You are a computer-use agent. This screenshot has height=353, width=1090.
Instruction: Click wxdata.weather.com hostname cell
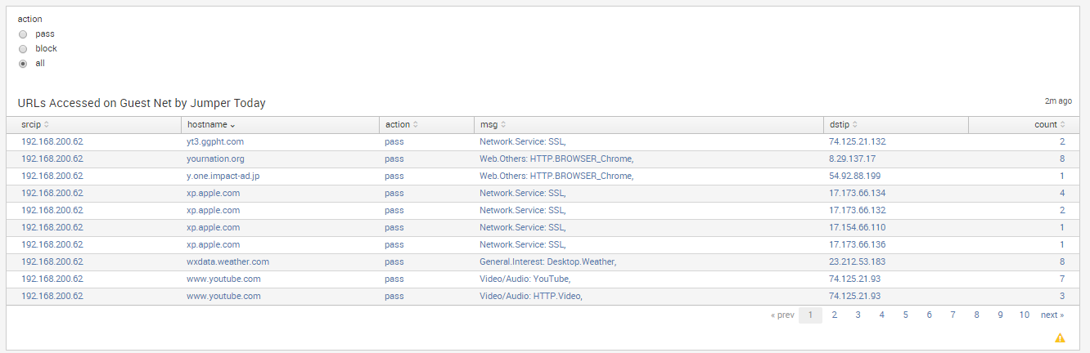pyautogui.click(x=227, y=261)
